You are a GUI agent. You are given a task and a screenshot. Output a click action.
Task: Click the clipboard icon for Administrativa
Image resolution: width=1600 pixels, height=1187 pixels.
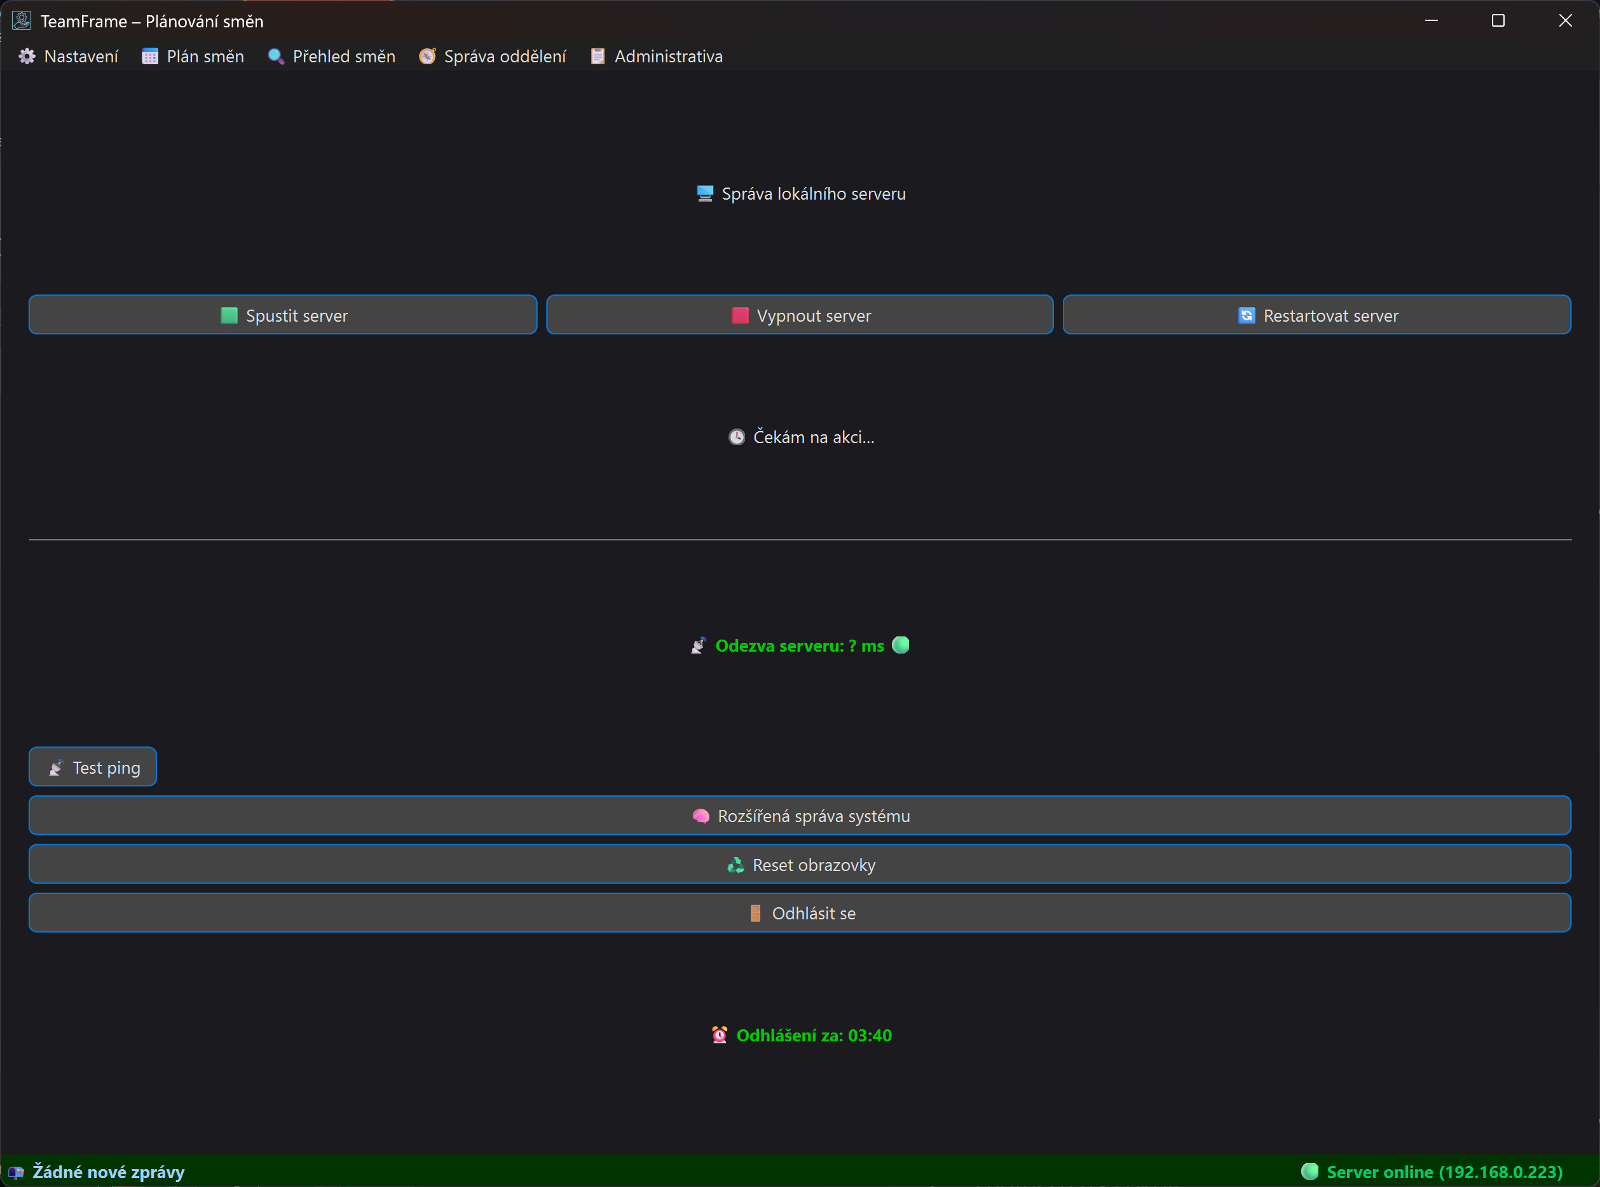coord(597,57)
